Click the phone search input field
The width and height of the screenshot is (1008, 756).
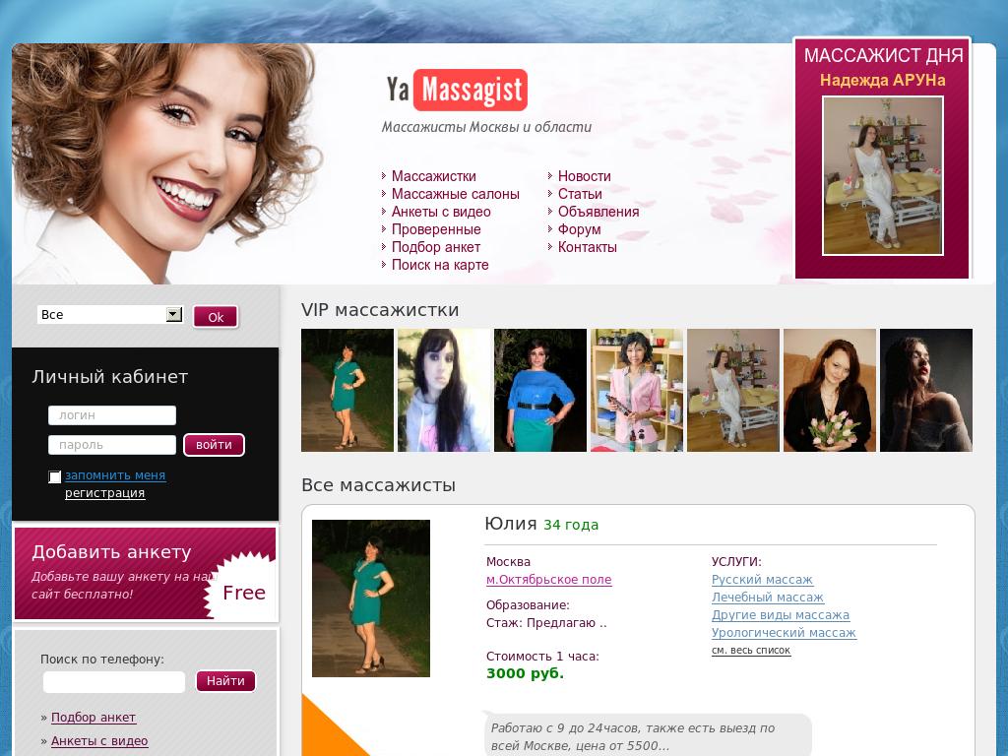(114, 682)
